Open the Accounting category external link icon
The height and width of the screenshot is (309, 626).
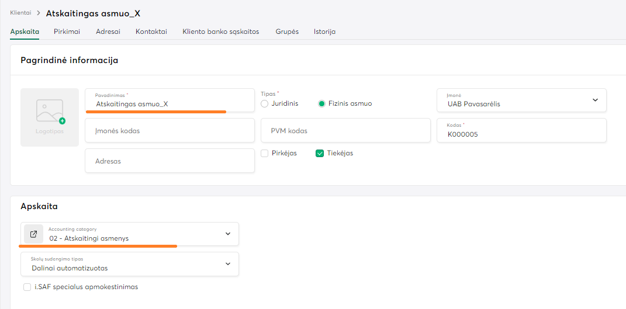(33, 234)
